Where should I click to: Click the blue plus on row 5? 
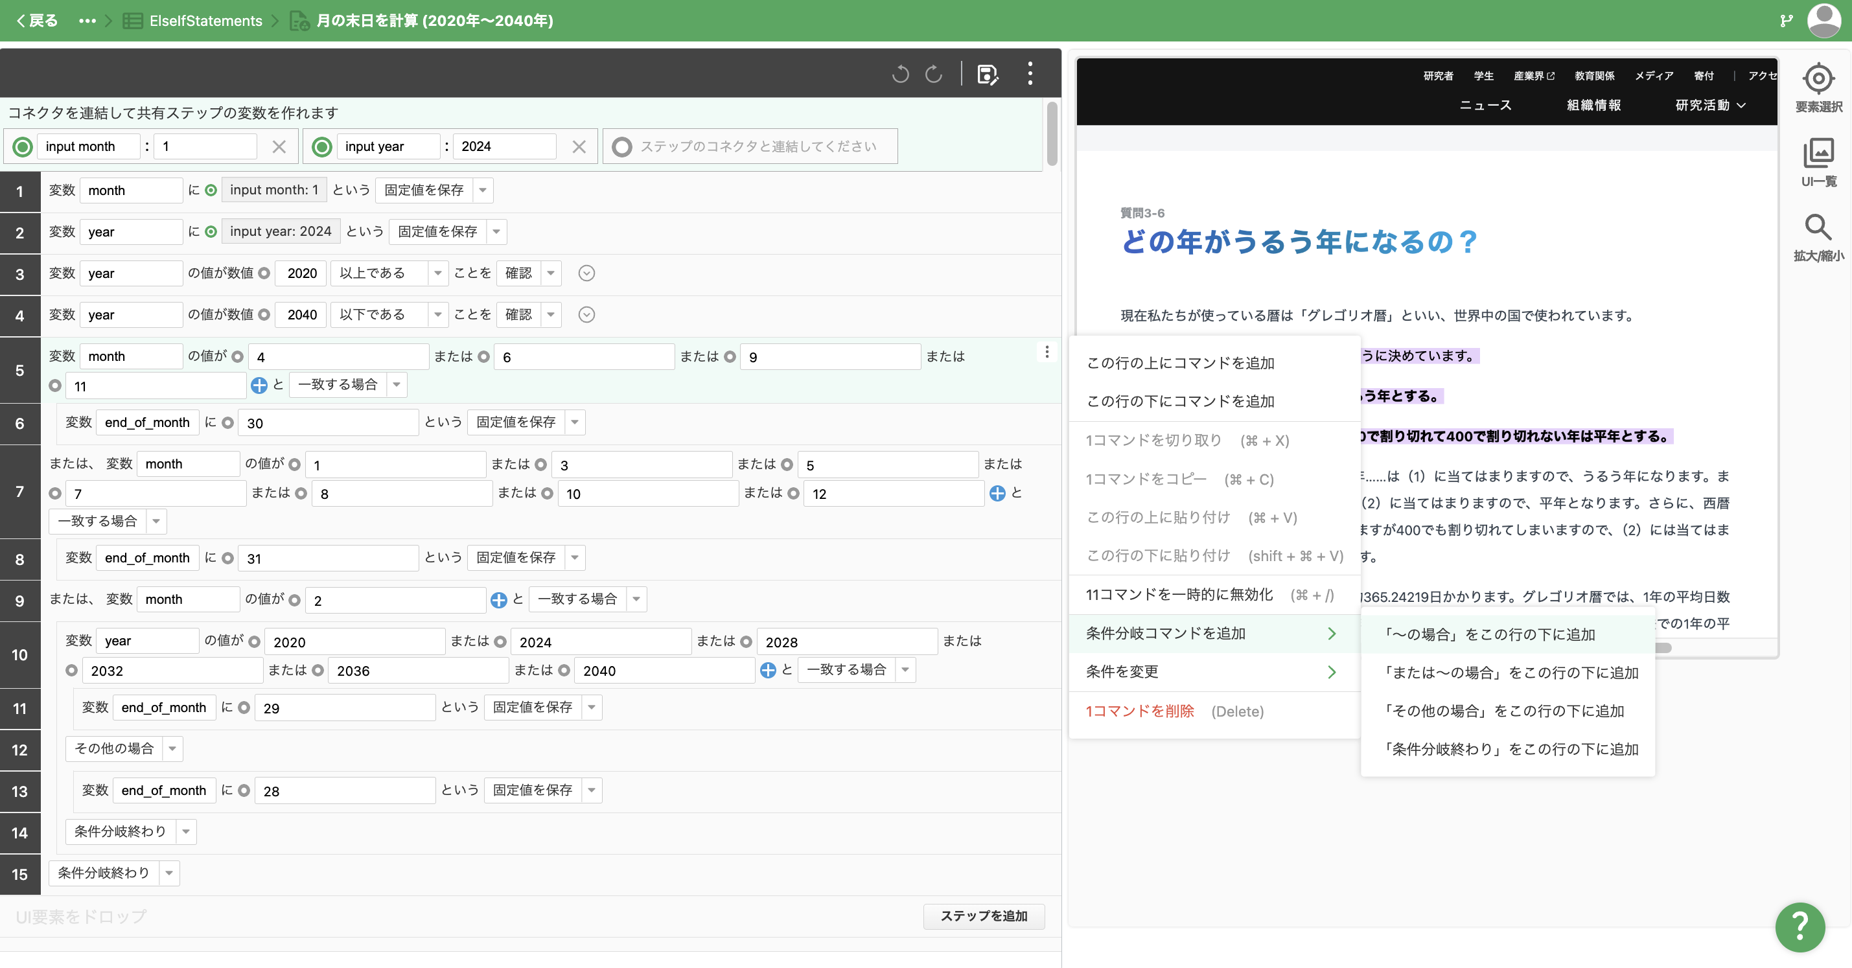pyautogui.click(x=259, y=385)
